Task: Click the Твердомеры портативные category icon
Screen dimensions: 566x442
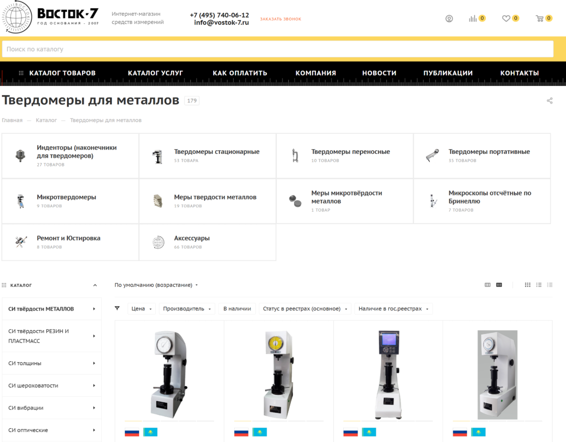Action: tap(433, 156)
